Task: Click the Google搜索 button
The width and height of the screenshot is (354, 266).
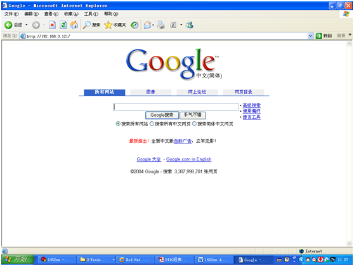Action: 162,115
